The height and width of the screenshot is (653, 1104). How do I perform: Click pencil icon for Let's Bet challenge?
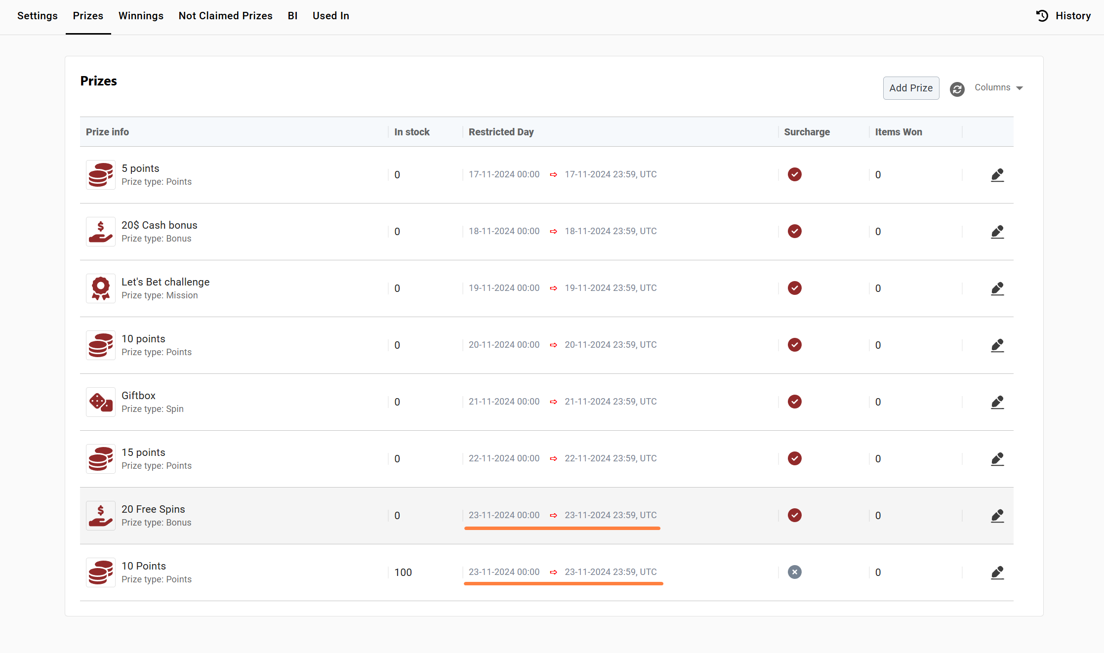997,288
